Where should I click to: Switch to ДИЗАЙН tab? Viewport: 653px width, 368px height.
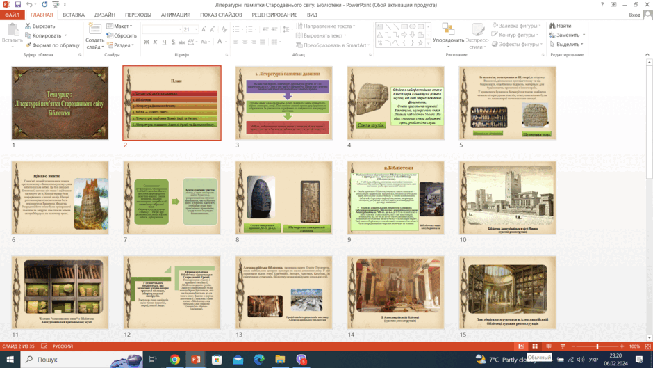104,15
